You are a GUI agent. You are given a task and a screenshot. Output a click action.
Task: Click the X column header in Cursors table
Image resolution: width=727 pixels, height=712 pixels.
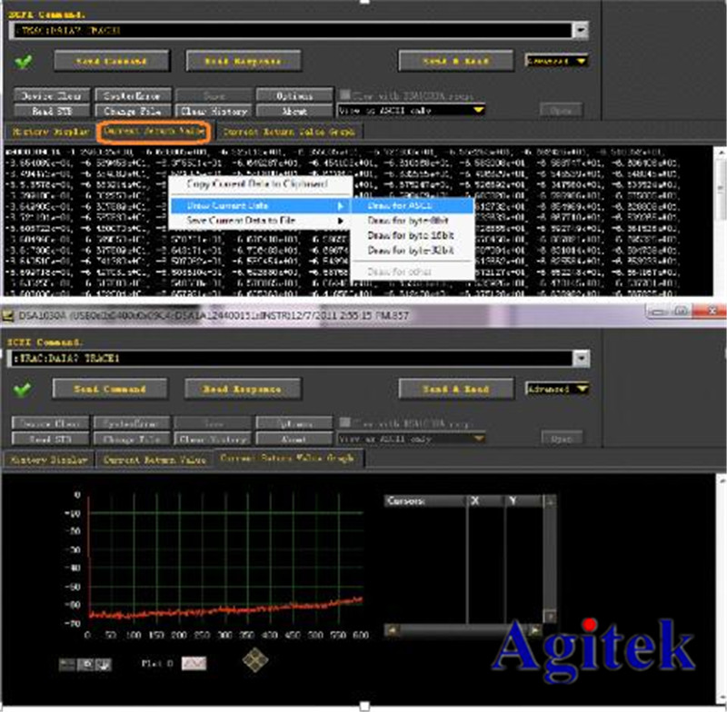coord(485,501)
